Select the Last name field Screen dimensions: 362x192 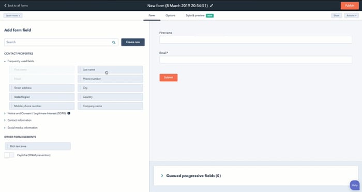[x=110, y=69]
